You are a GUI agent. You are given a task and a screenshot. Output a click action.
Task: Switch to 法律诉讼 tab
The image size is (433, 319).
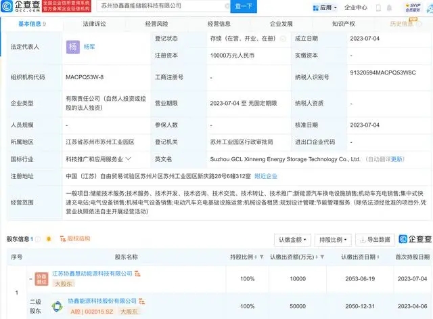point(95,24)
